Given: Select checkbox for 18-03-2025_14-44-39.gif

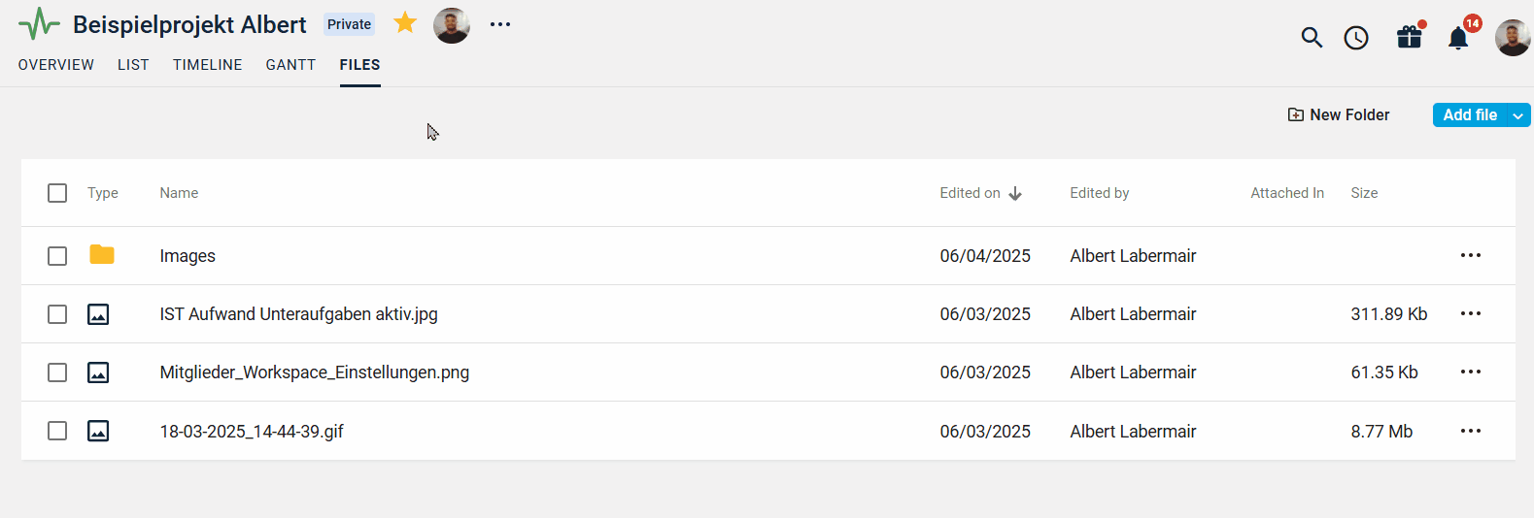Looking at the screenshot, I should 57,431.
